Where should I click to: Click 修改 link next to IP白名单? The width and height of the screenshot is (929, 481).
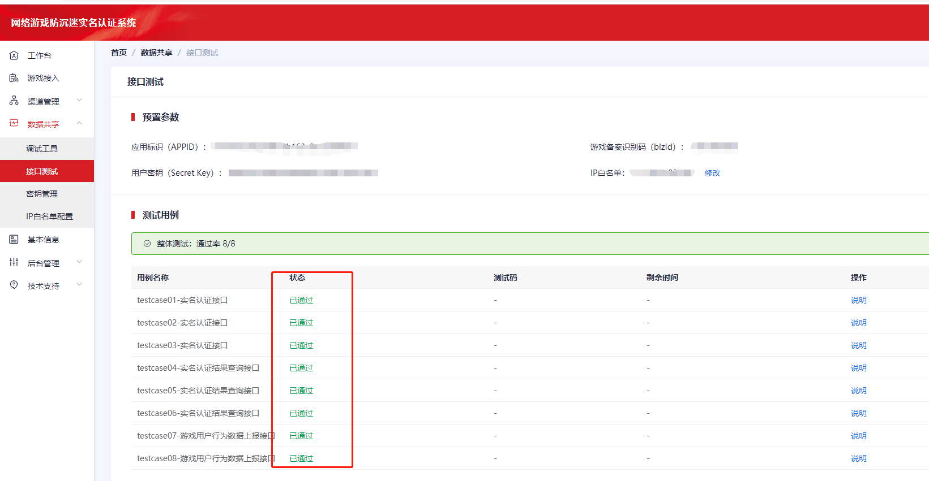(x=712, y=173)
